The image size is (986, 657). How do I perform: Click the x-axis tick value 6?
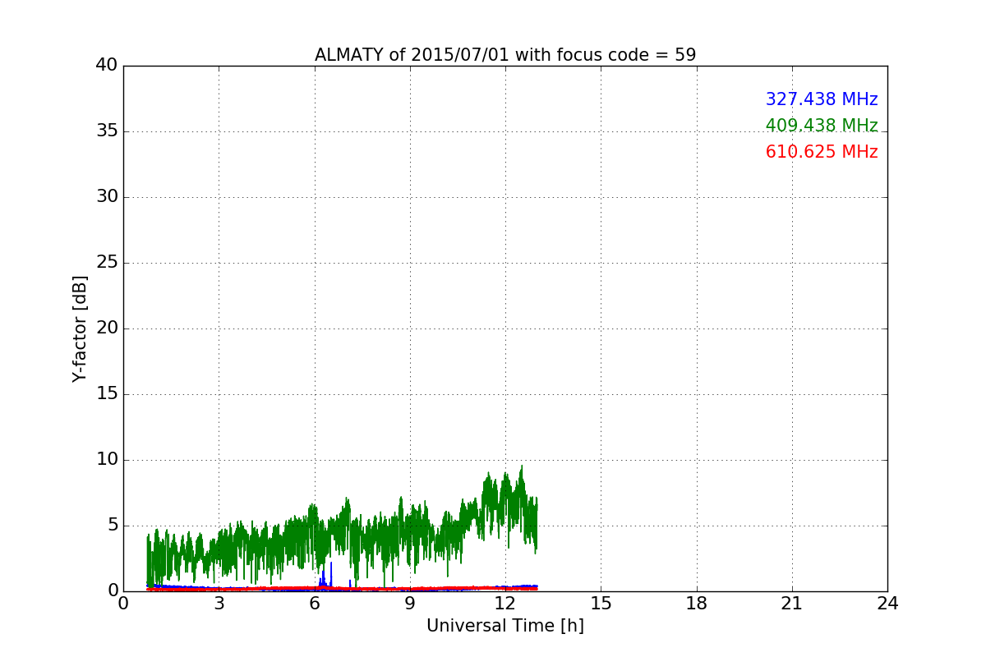pos(315,604)
